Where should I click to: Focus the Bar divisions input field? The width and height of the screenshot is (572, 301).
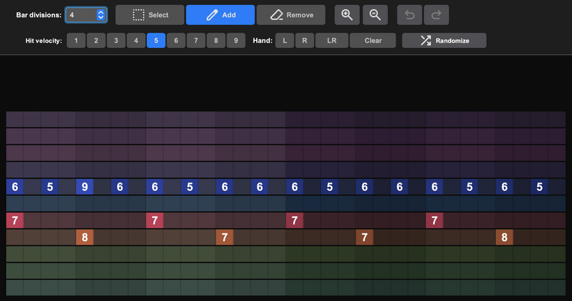click(86, 15)
